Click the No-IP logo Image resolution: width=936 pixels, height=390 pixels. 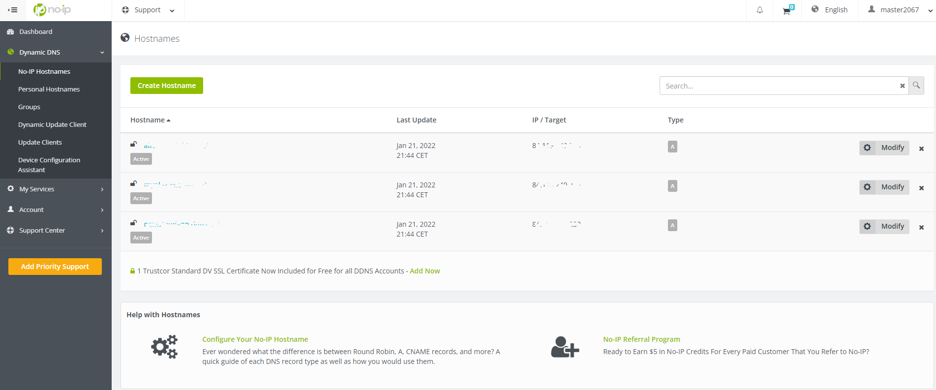tap(52, 10)
